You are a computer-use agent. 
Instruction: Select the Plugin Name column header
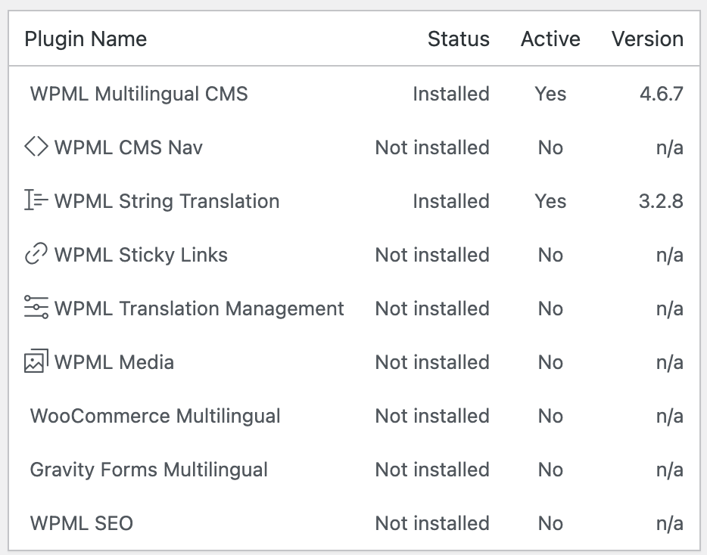[86, 39]
